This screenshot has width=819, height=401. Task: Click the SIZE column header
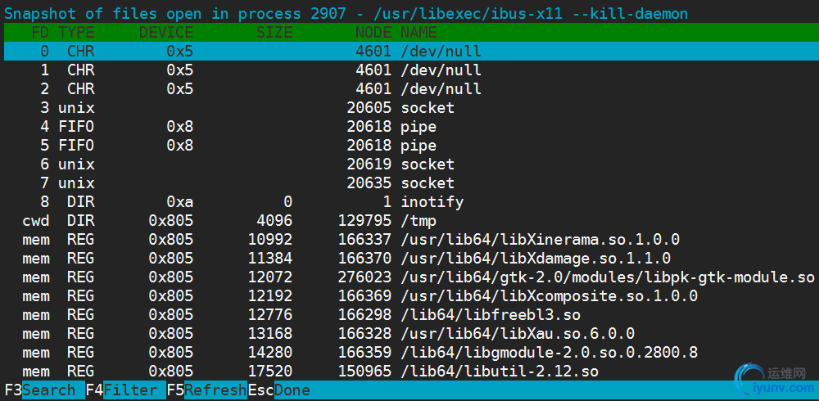(x=274, y=33)
